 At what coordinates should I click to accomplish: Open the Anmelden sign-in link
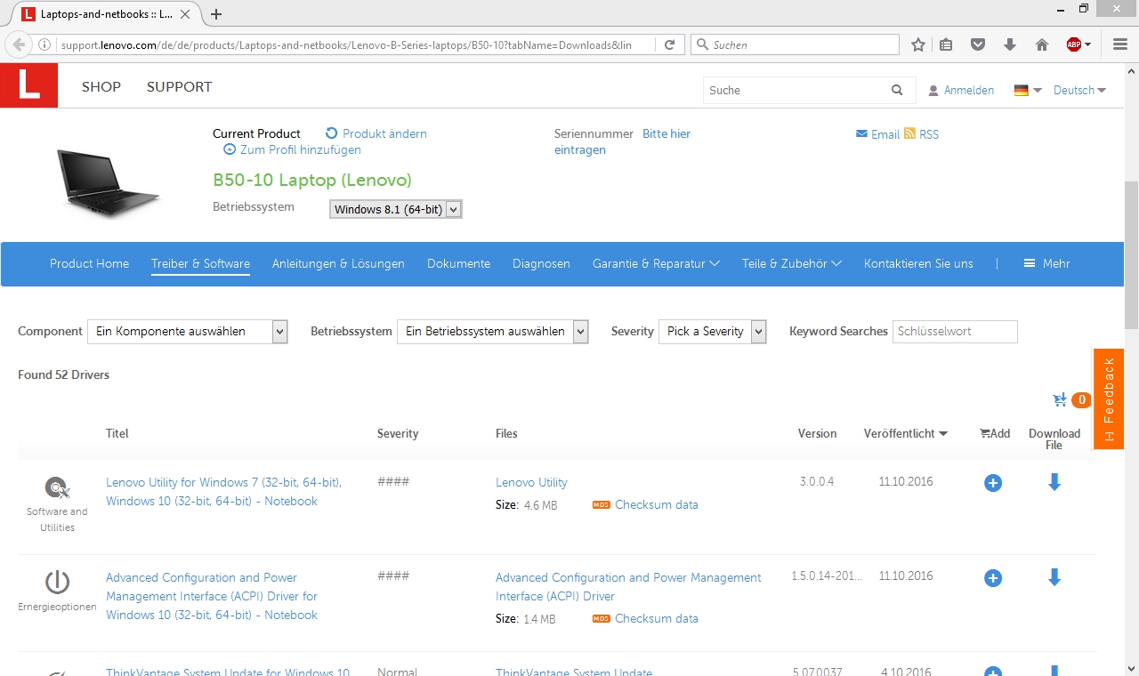pos(968,90)
